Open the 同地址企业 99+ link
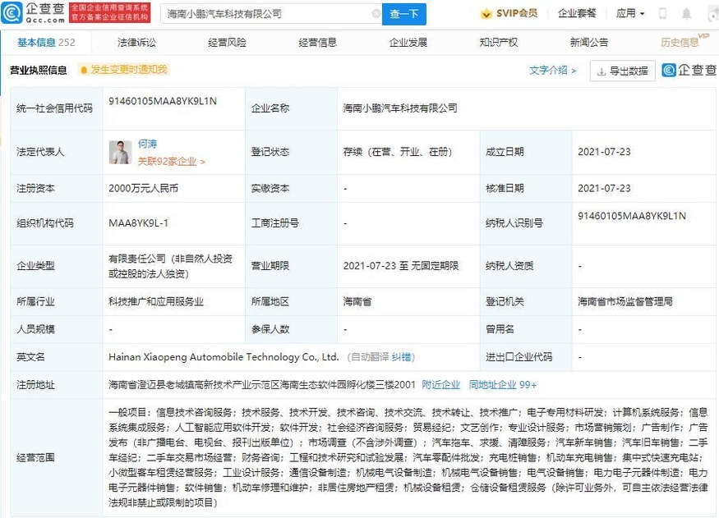The height and width of the screenshot is (518, 719). [503, 385]
